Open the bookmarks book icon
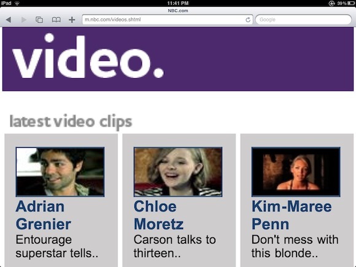Viewport: 356px width, 267px height. tap(56, 20)
